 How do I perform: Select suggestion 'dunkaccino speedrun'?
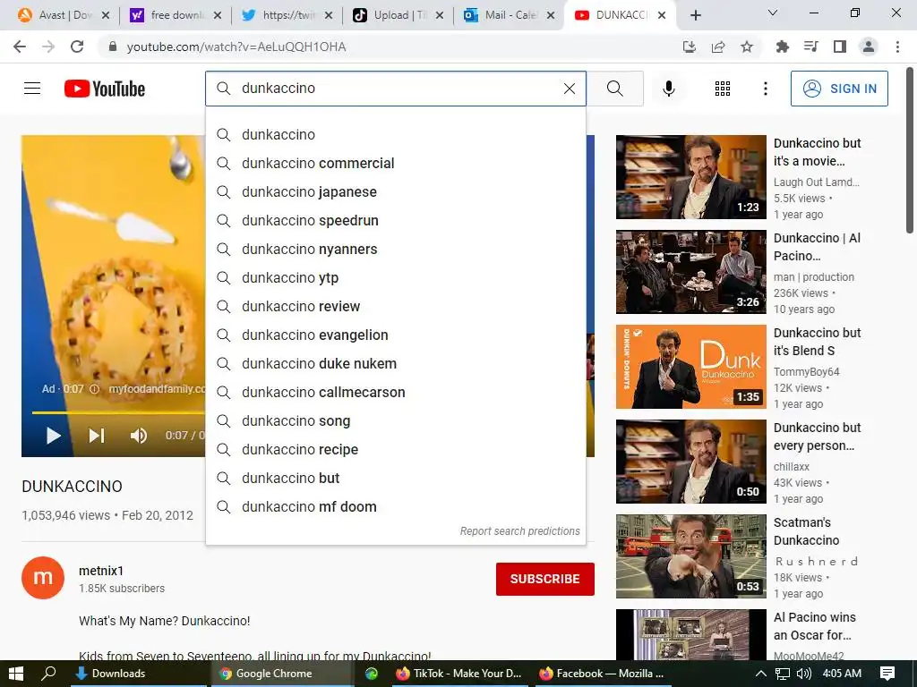396,220
